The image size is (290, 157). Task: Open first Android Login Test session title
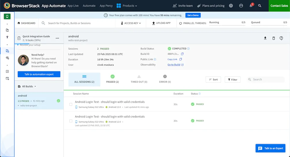tap(110, 102)
